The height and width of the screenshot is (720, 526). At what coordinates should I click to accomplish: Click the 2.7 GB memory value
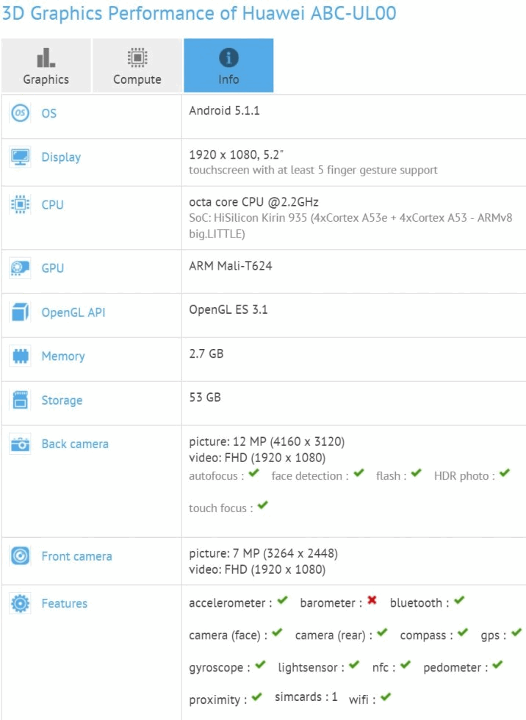(206, 353)
